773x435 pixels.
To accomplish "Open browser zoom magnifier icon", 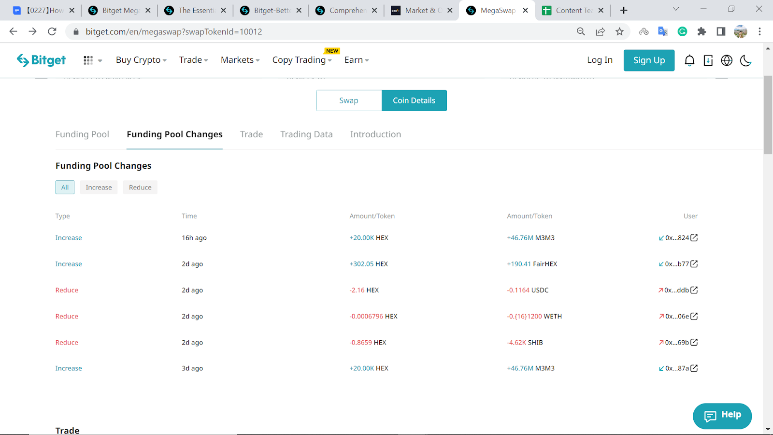I will tap(581, 31).
